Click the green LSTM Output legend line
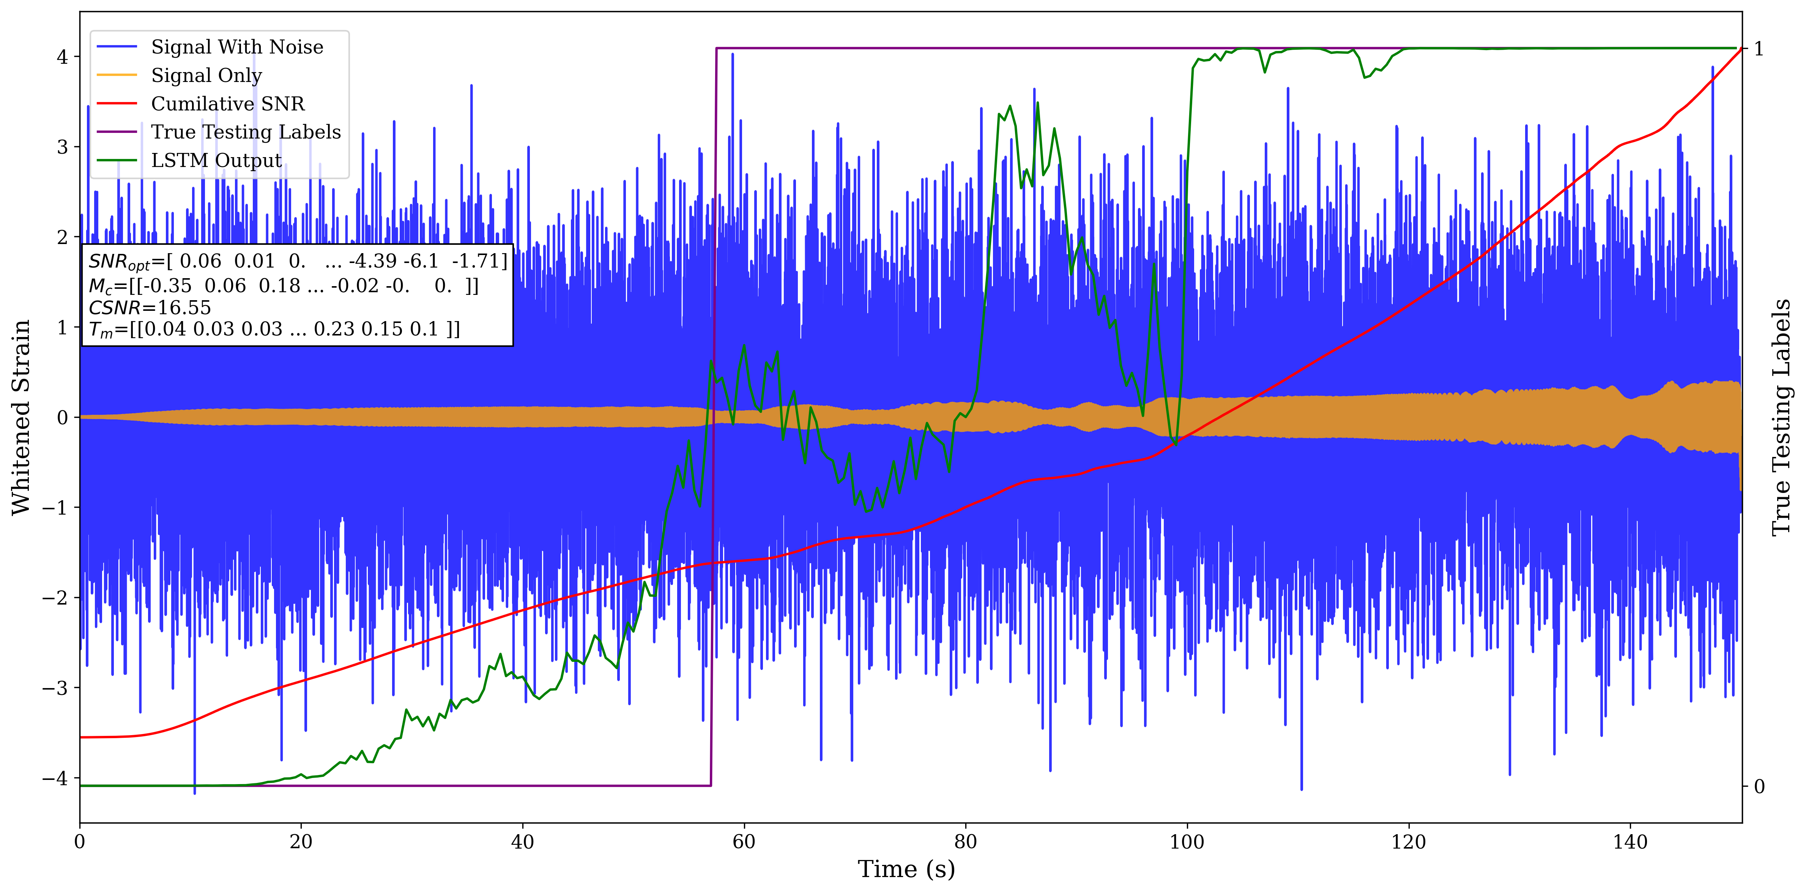This screenshot has height=893, width=1806. [117, 161]
